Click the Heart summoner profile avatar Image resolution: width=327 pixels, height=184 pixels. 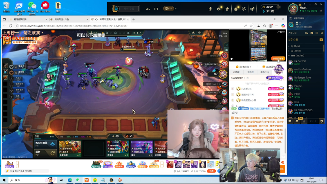click(x=293, y=8)
